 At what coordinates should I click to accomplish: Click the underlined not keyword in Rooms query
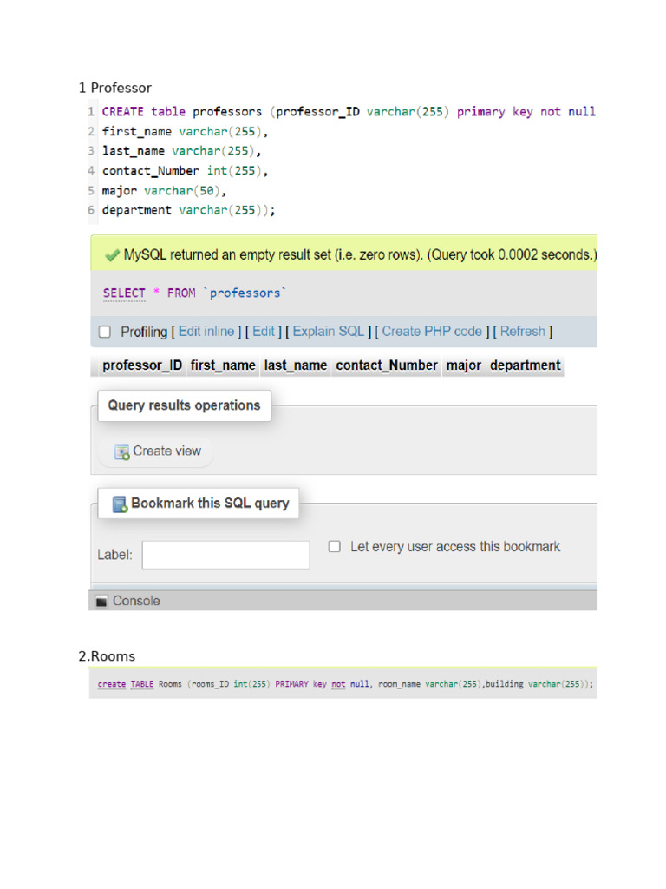(x=338, y=684)
